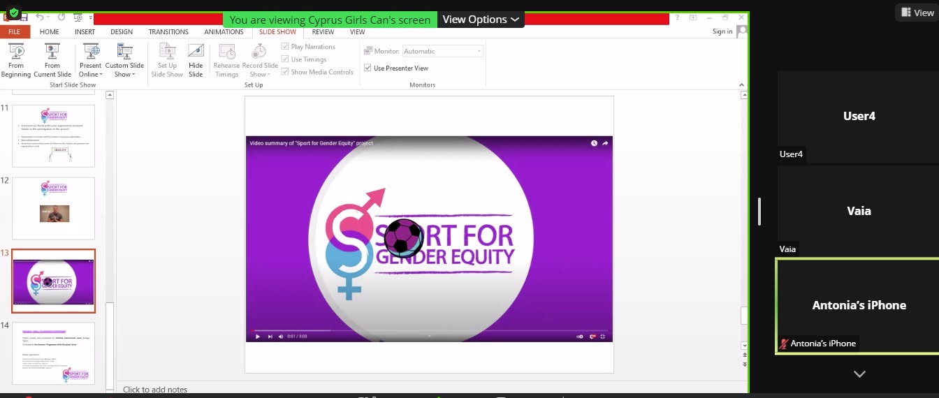Viewport: 939px width, 398px height.
Task: Switch to the TRANSITIONS ribbon tab
Action: coord(168,31)
